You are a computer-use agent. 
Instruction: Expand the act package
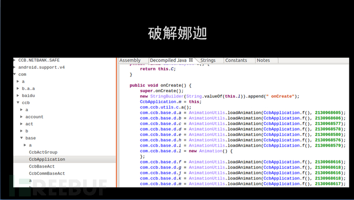pos(22,124)
